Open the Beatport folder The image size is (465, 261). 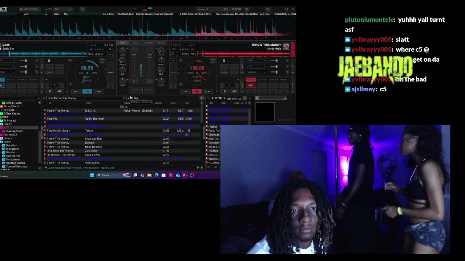(9, 110)
